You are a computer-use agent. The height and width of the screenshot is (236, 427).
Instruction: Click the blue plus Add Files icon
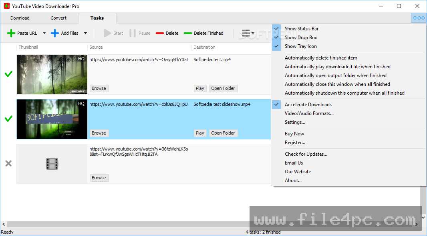(55, 33)
